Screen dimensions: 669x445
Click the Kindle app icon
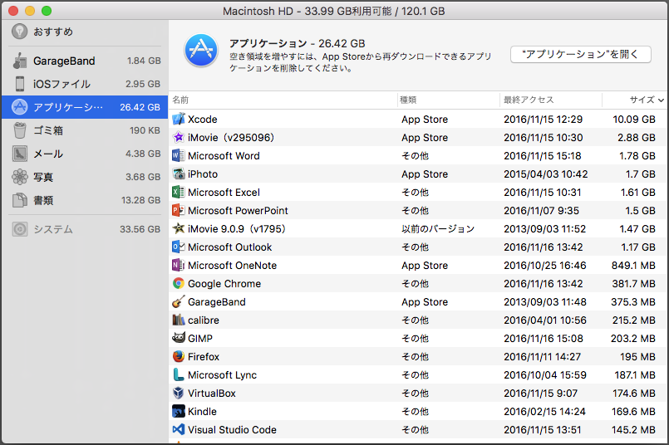tap(178, 412)
